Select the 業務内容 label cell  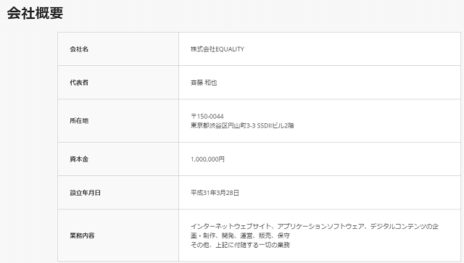118,235
